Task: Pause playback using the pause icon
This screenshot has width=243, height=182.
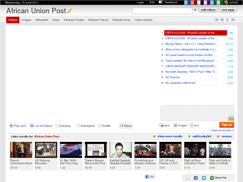Action: (222, 19)
